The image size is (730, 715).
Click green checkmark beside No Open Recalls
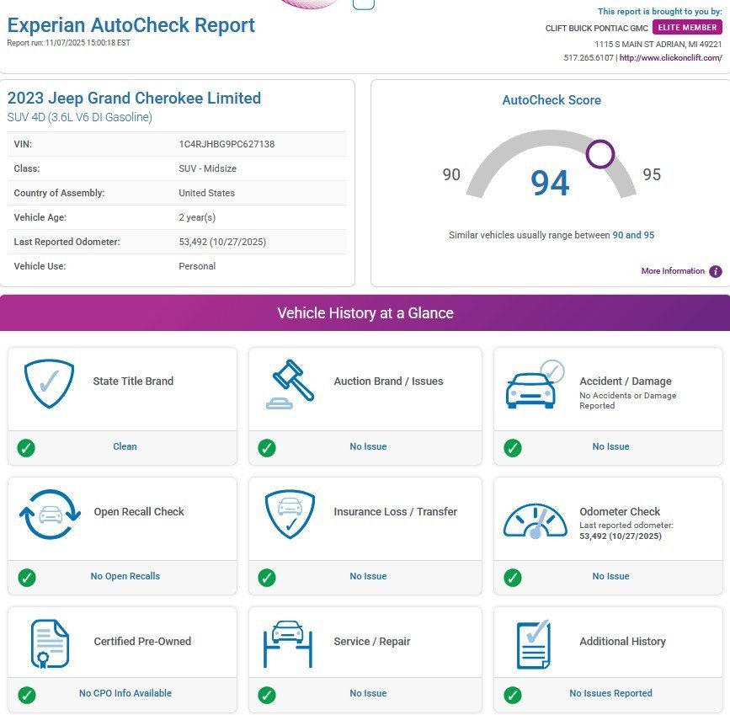pos(27,577)
